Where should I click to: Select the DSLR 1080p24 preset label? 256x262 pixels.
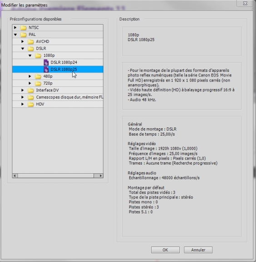64,62
